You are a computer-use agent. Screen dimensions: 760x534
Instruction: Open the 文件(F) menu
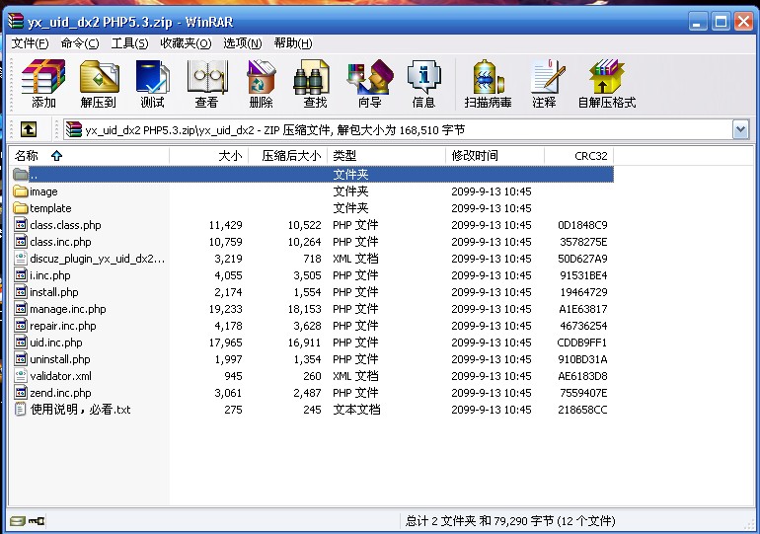(30, 43)
